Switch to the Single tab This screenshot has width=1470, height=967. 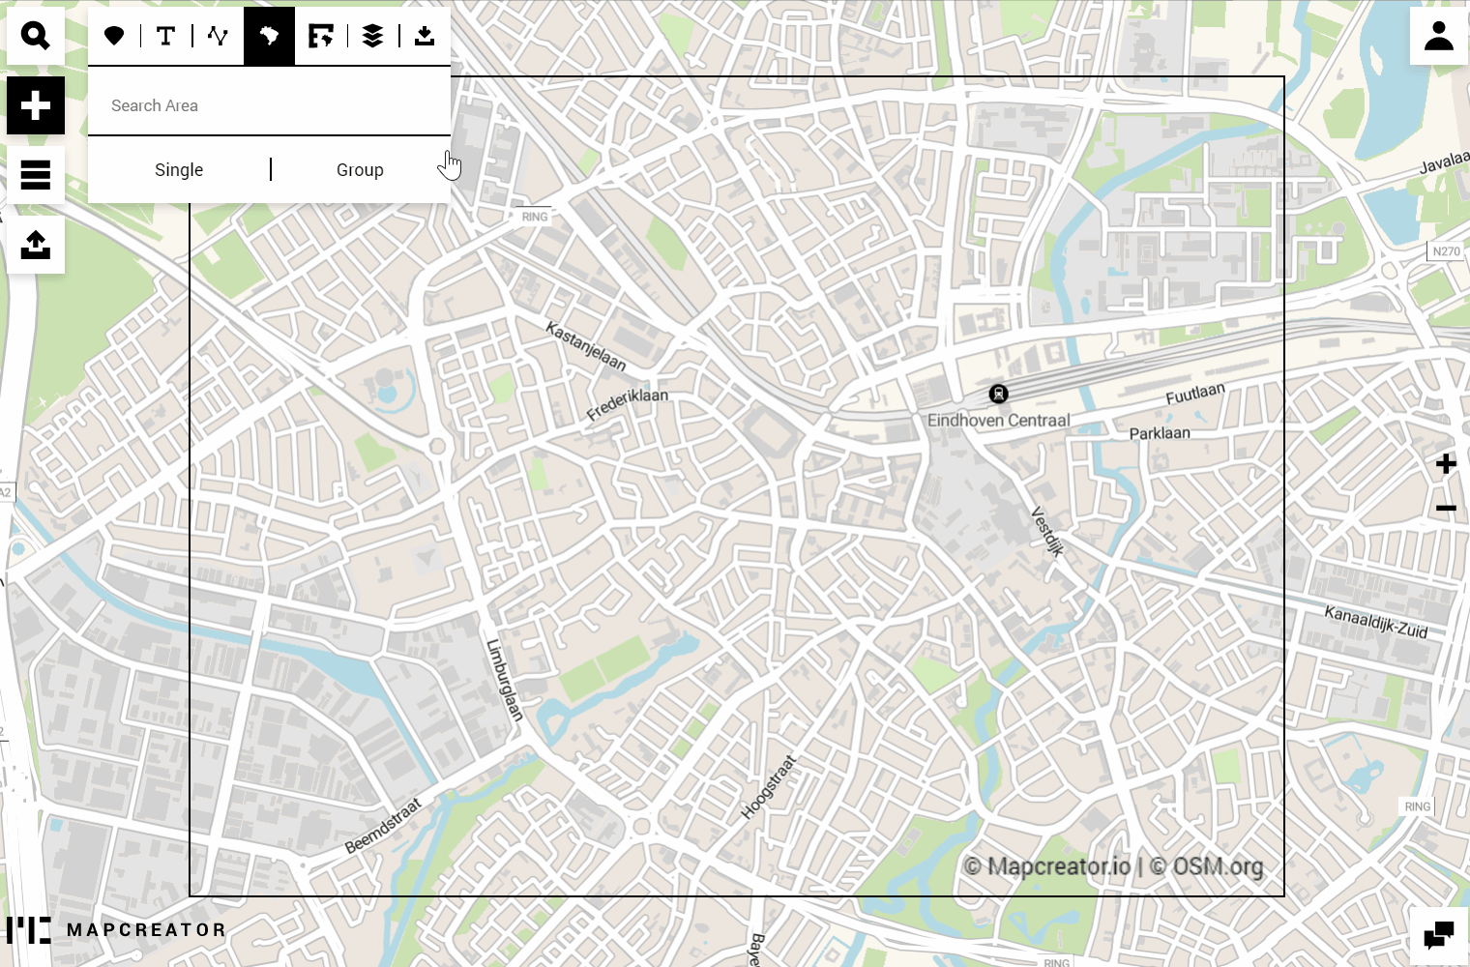(178, 169)
